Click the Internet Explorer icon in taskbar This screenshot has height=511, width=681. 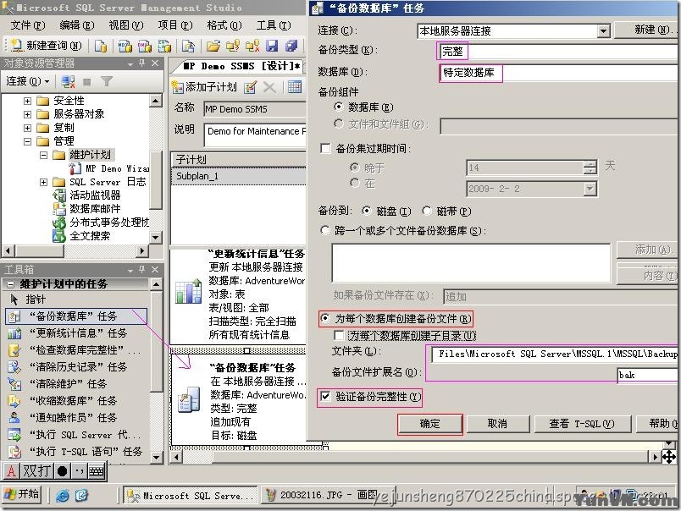pos(63,496)
